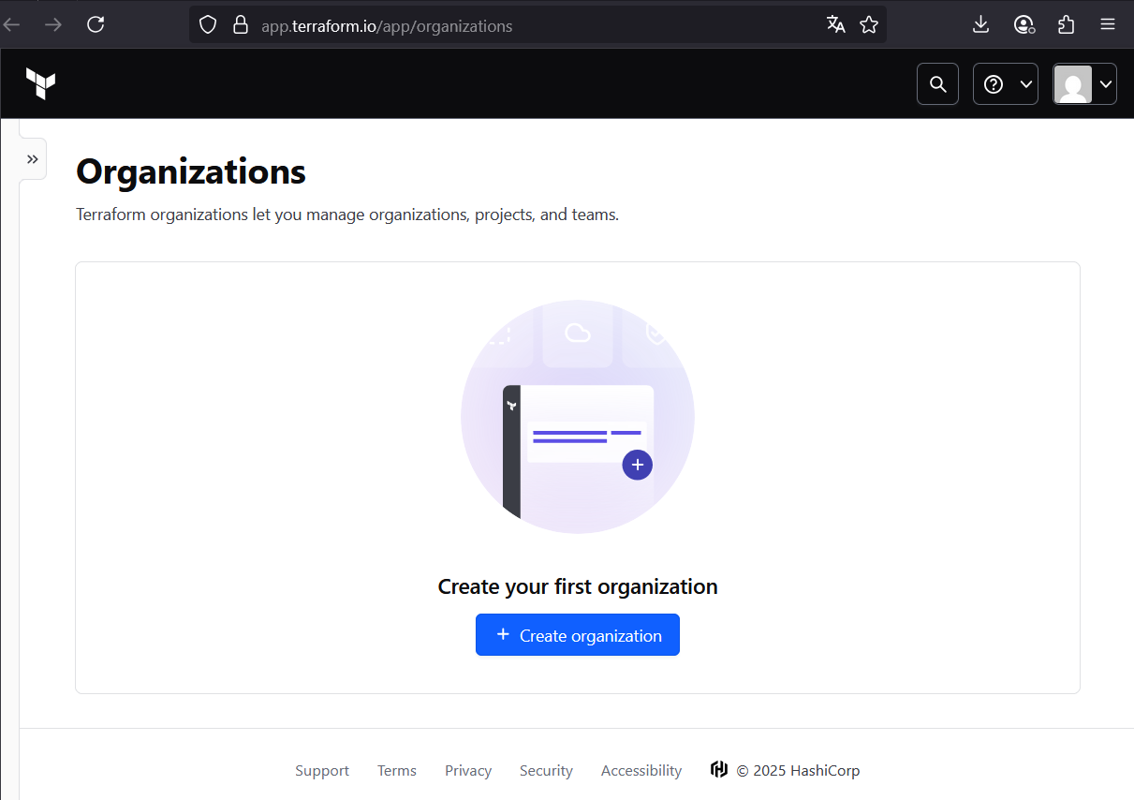Open browser downloads panel
1134x800 pixels.
[x=980, y=25]
